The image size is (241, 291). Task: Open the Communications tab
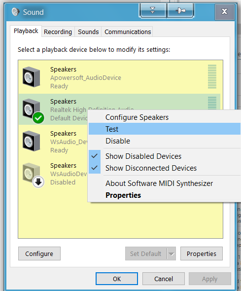point(128,32)
